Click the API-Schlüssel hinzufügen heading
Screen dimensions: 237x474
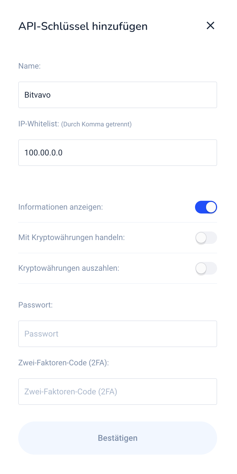83,26
